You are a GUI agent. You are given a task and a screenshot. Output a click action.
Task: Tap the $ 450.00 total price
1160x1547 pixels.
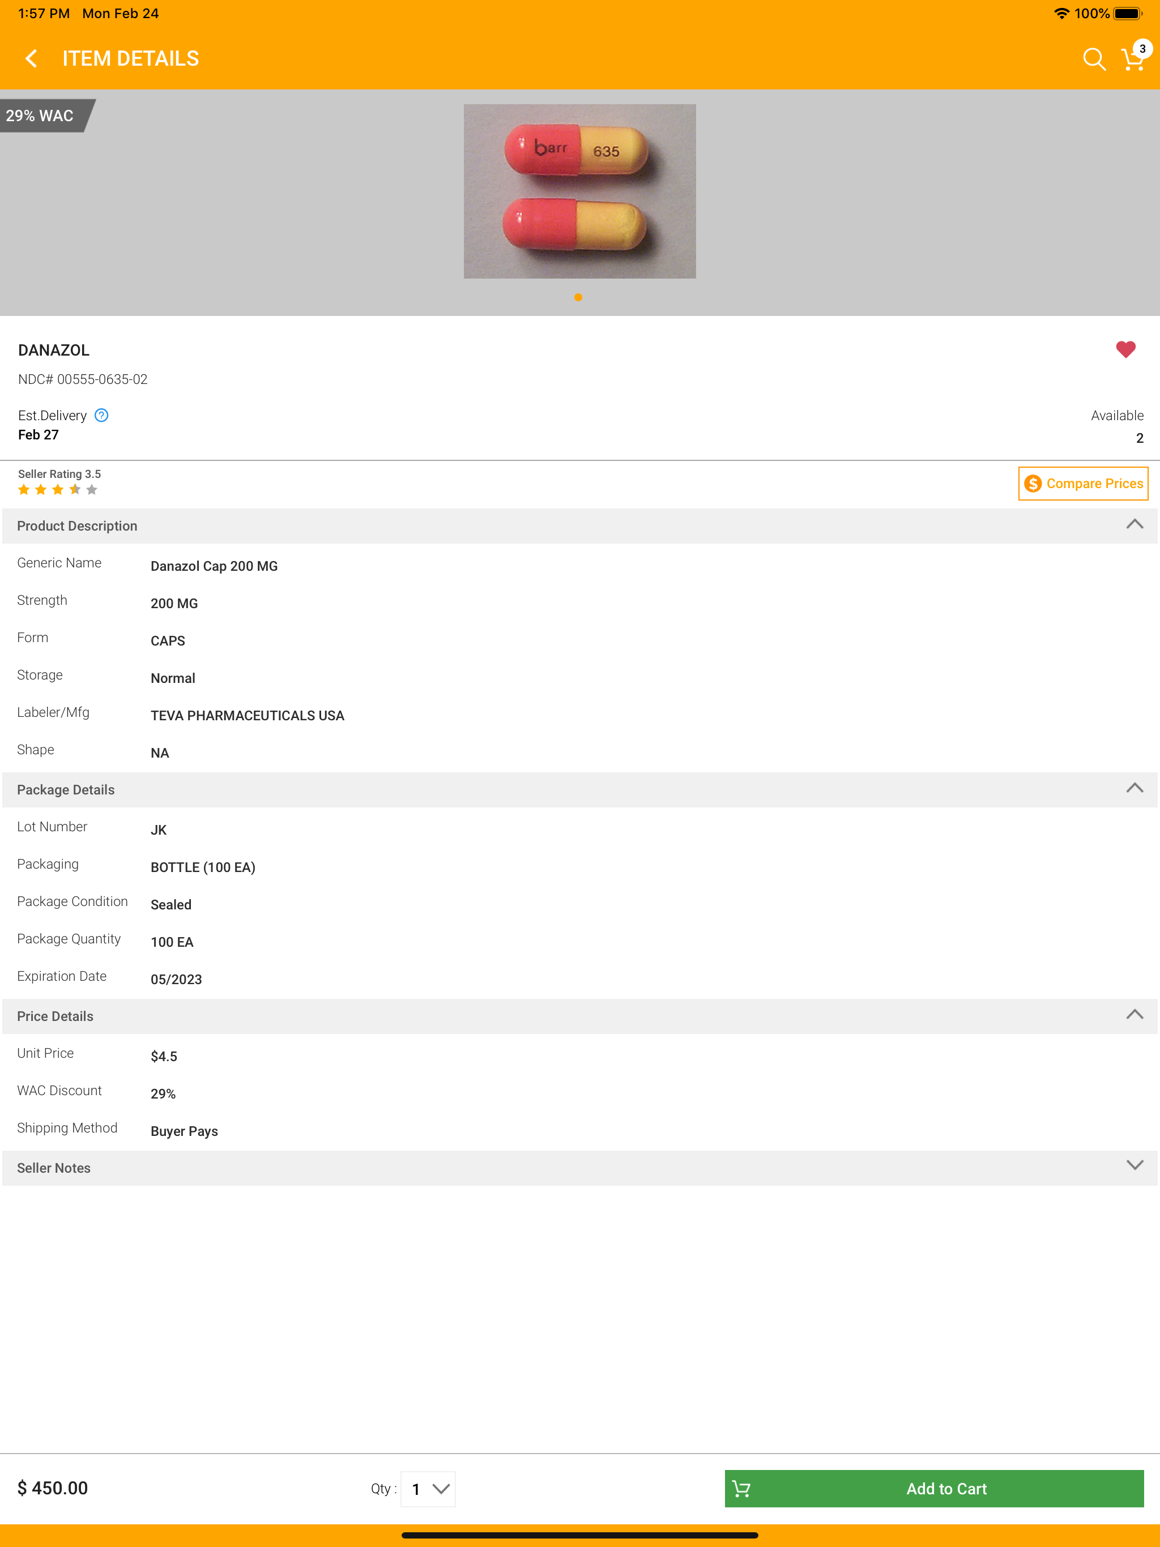53,1488
